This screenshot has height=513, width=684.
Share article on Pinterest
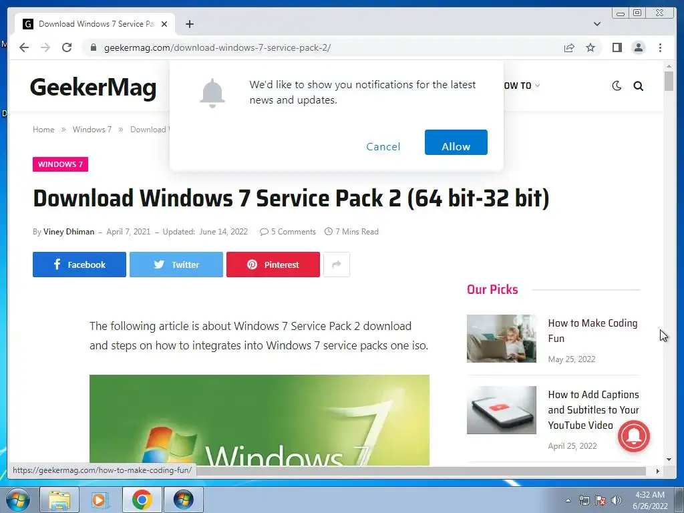pos(273,265)
